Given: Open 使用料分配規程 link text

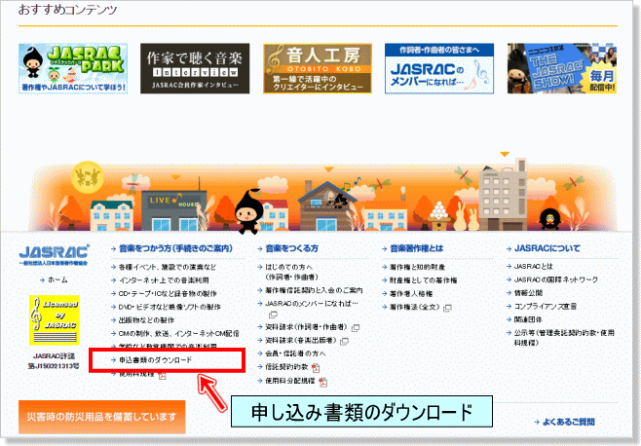Looking at the screenshot, I should pos(290,381).
